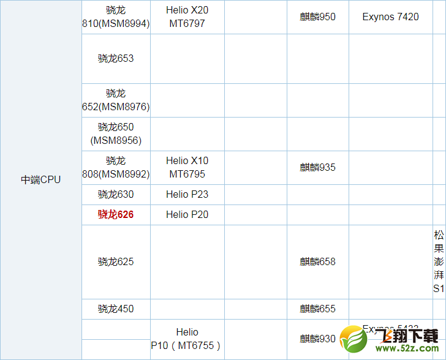The height and width of the screenshot is (360, 446).
Task: Click the 骁龙808(MSM8992) cell
Action: click(116, 168)
